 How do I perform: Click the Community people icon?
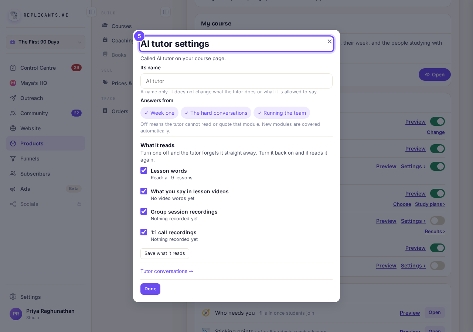tap(13, 113)
